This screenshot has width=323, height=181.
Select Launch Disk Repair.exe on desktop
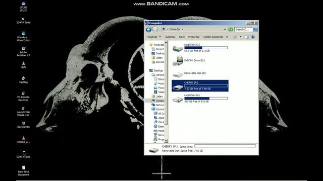[23, 111]
